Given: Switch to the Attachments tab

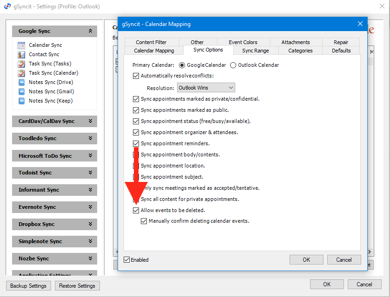Looking at the screenshot, I should point(296,42).
